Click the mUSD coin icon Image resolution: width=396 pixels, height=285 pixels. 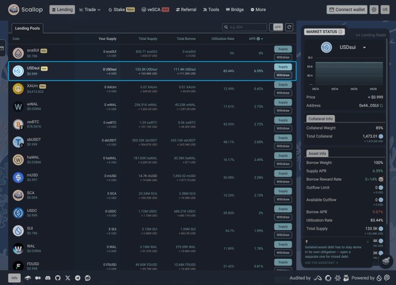(x=18, y=178)
